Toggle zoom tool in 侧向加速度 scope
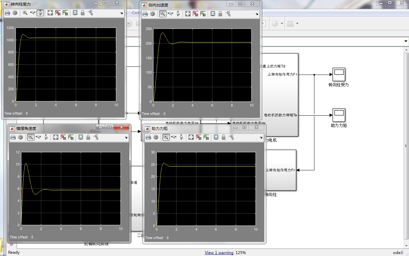The height and width of the screenshot is (256, 409). [163, 14]
